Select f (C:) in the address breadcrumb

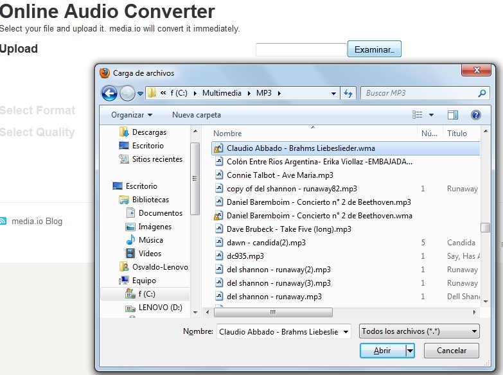(179, 93)
